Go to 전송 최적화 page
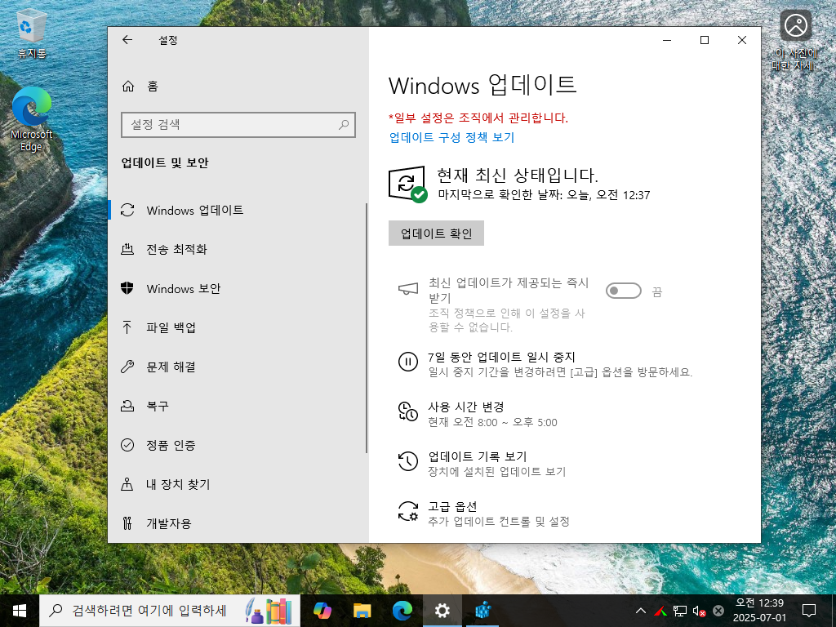The height and width of the screenshot is (627, 836). tap(238, 249)
